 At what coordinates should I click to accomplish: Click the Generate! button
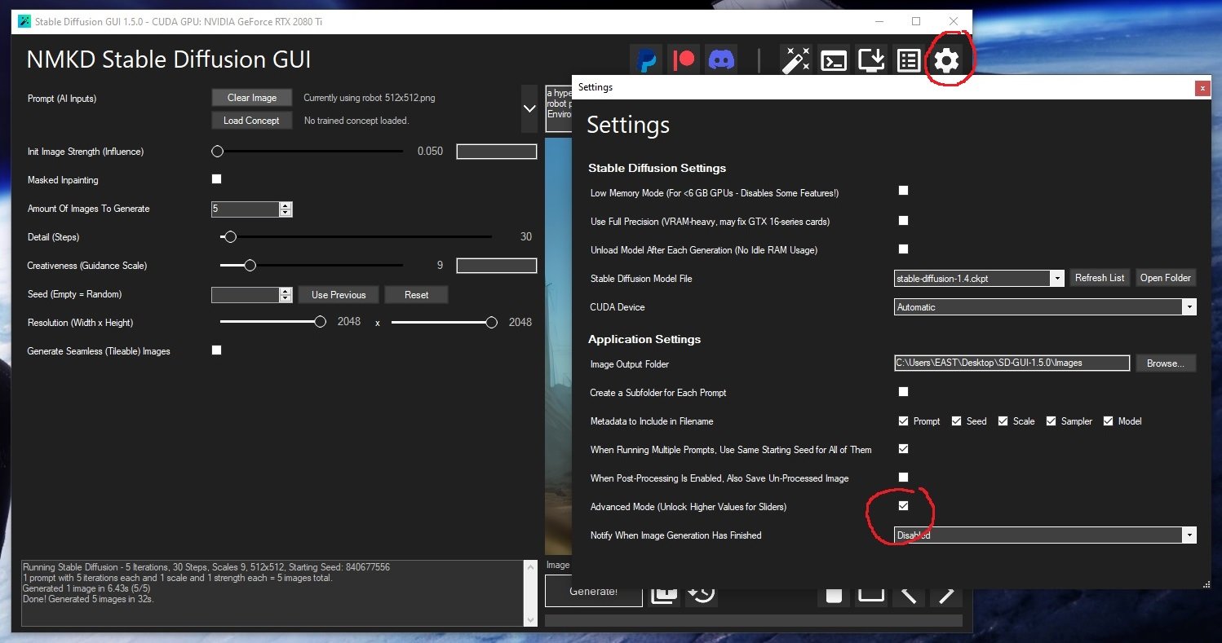(x=593, y=592)
